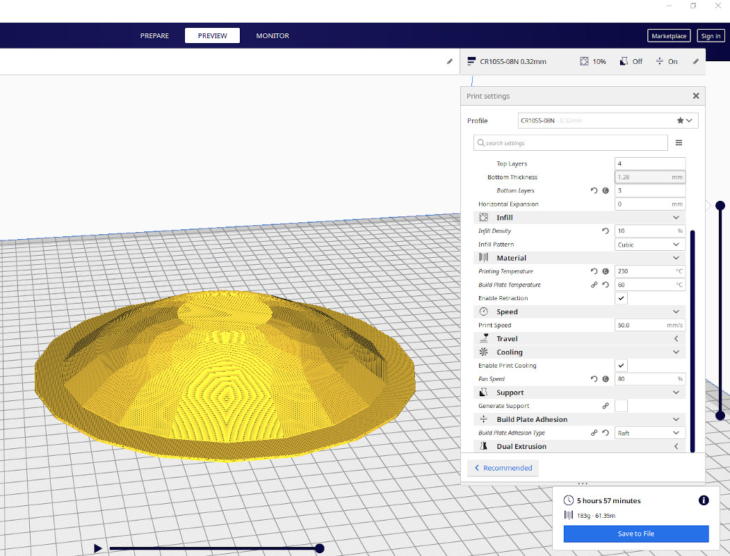Edit print settings pencil icon
Screen dimensions: 730x556
[695, 61]
